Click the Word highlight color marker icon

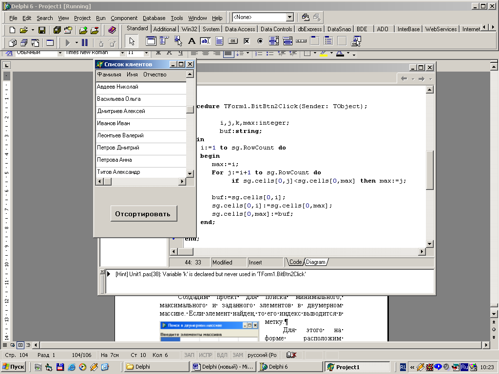click(324, 53)
